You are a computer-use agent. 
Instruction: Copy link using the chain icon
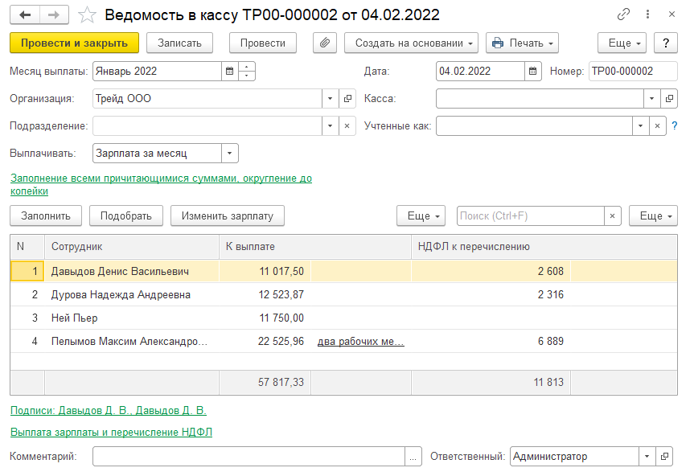(623, 14)
